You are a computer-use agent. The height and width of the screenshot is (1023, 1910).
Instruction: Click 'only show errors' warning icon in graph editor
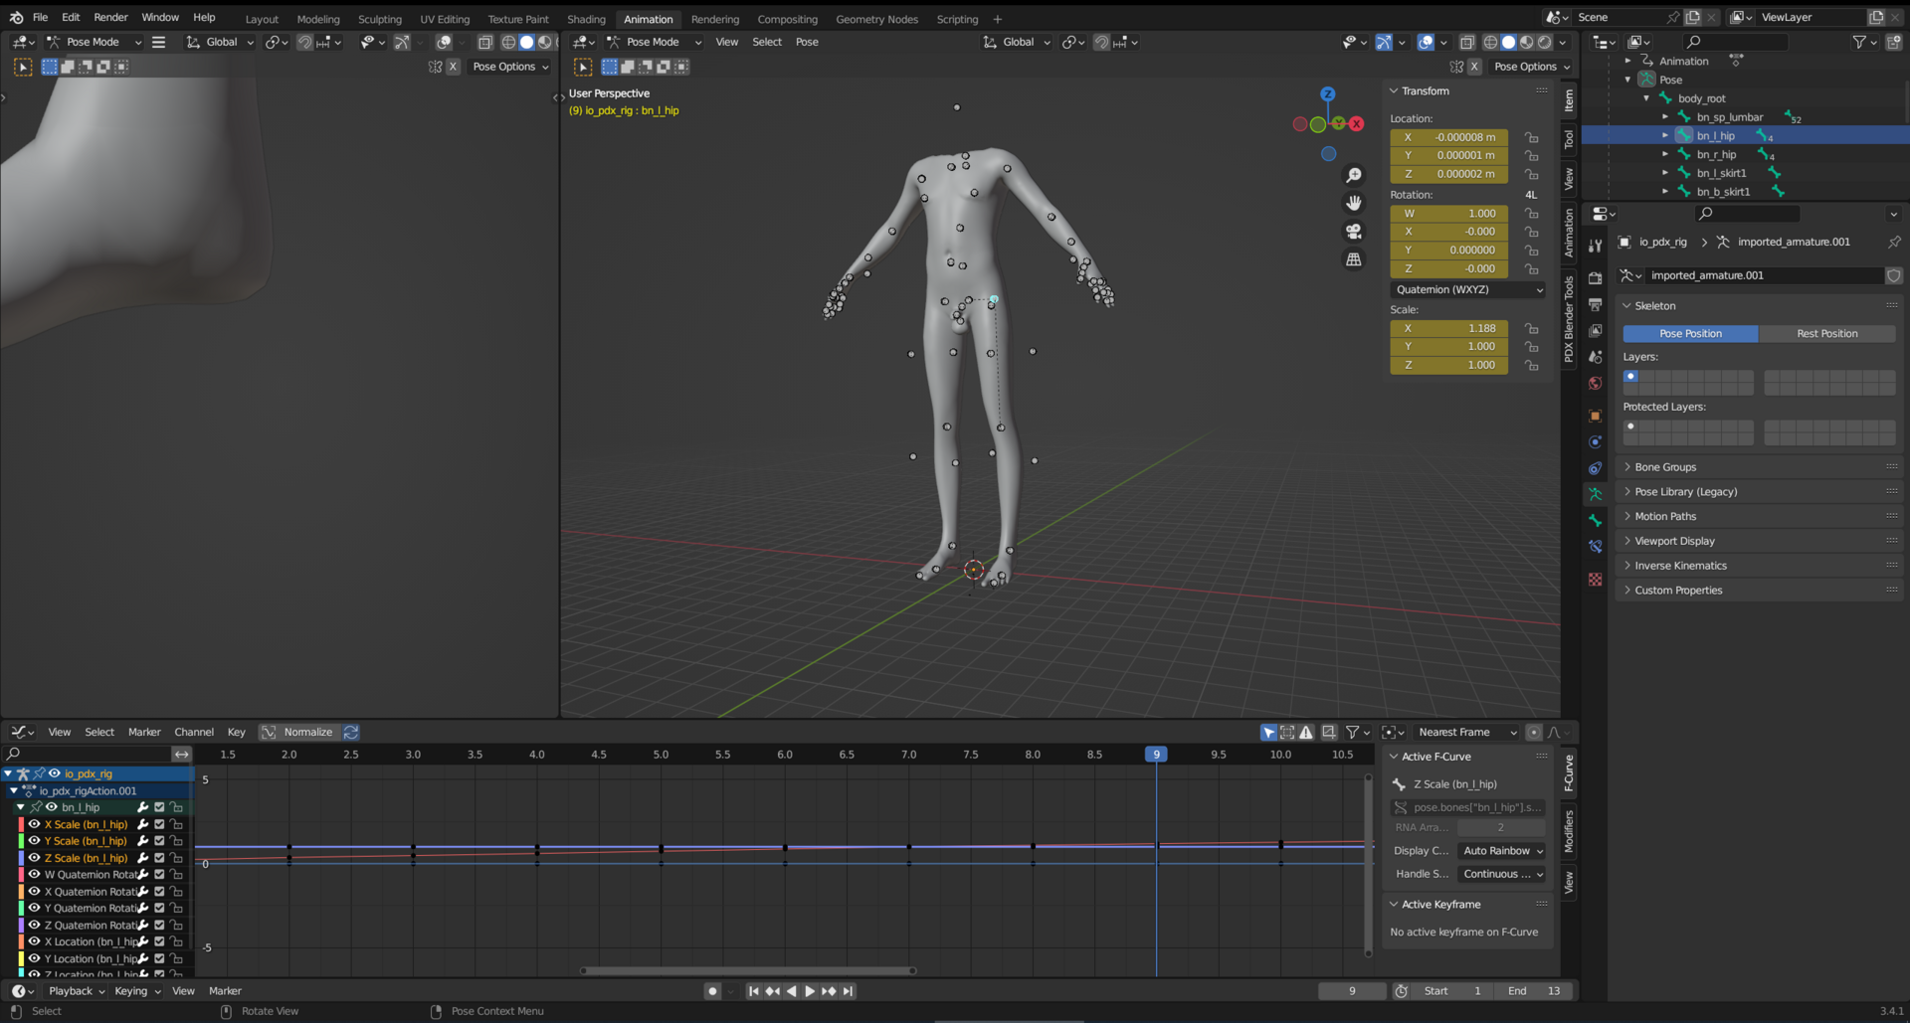tap(1306, 732)
